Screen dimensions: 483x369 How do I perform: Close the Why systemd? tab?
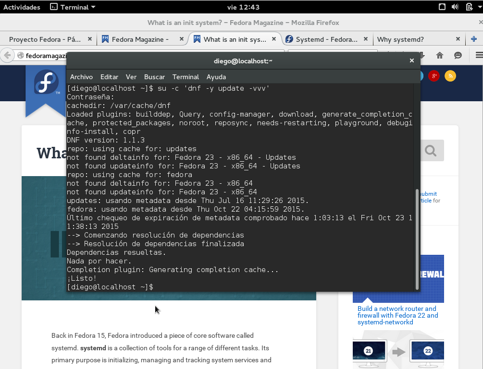click(458, 39)
